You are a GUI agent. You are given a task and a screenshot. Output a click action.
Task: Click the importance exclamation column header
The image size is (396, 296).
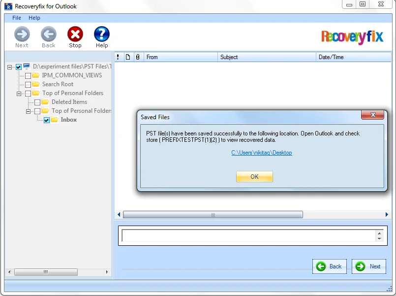coord(118,57)
